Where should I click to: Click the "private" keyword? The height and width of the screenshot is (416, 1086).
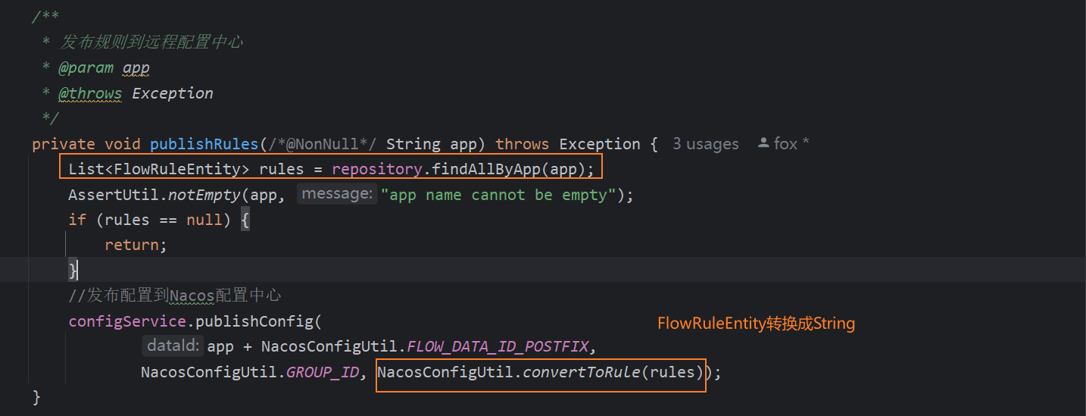[64, 144]
